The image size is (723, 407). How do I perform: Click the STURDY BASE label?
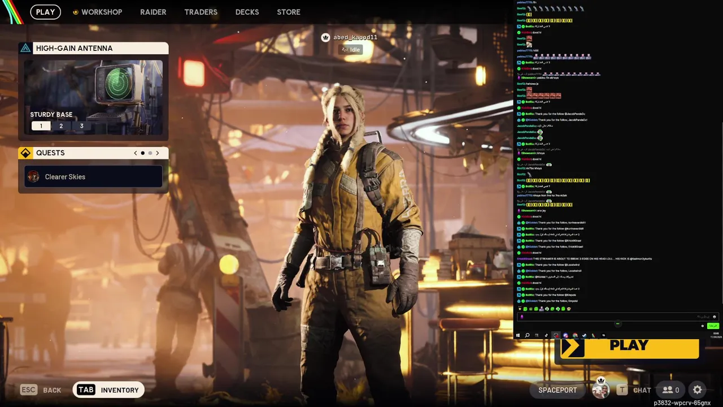51,114
